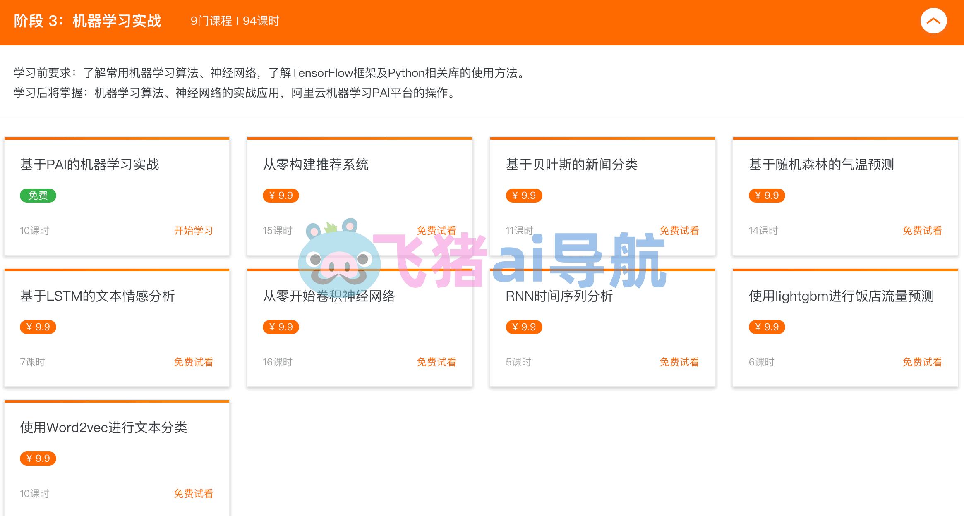Screen dimensions: 964x516
Task: Click 5课时 under RNN时间序列分析
Action: 518,362
